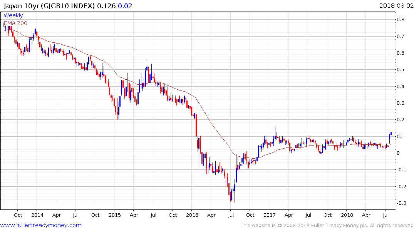Click the 0.6 y-axis label
Viewport: 414px width, 231px height.
pyautogui.click(x=401, y=53)
